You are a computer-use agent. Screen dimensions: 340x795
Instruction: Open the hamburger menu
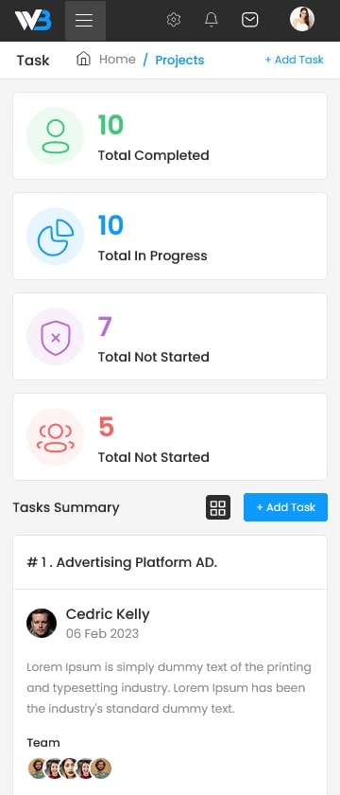pyautogui.click(x=84, y=20)
